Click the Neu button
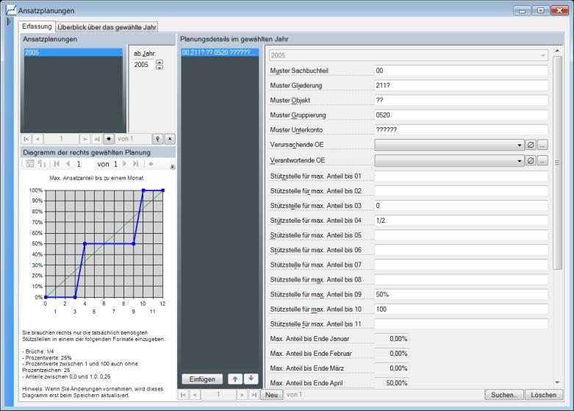This screenshot has width=574, height=411. [271, 395]
